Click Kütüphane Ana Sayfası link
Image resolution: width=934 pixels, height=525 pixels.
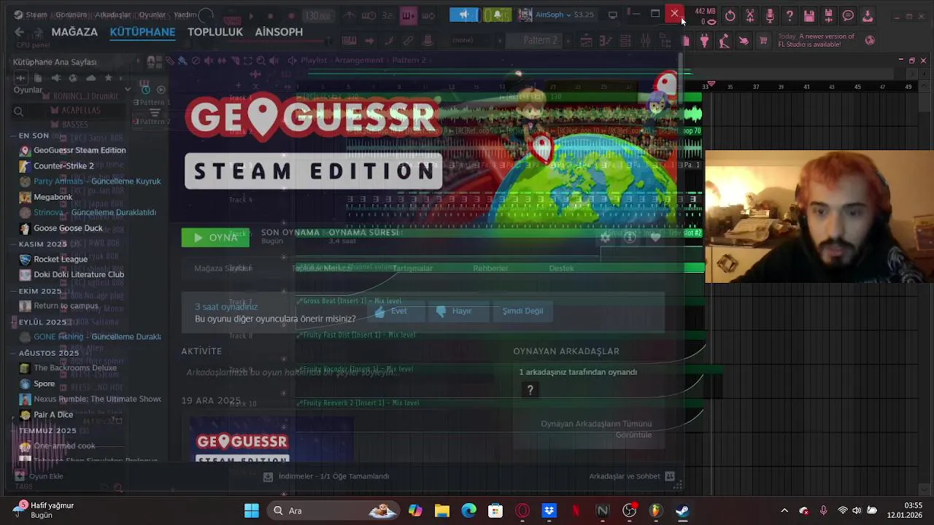55,62
